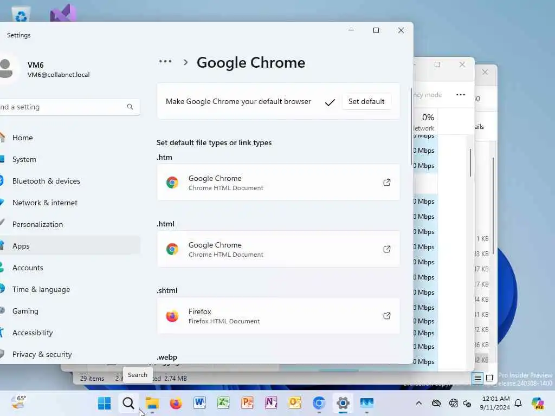Minimize the Settings window
Image resolution: width=555 pixels, height=416 pixels.
(351, 30)
